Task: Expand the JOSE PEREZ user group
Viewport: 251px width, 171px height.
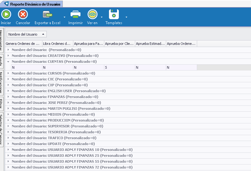Action: point(8,103)
